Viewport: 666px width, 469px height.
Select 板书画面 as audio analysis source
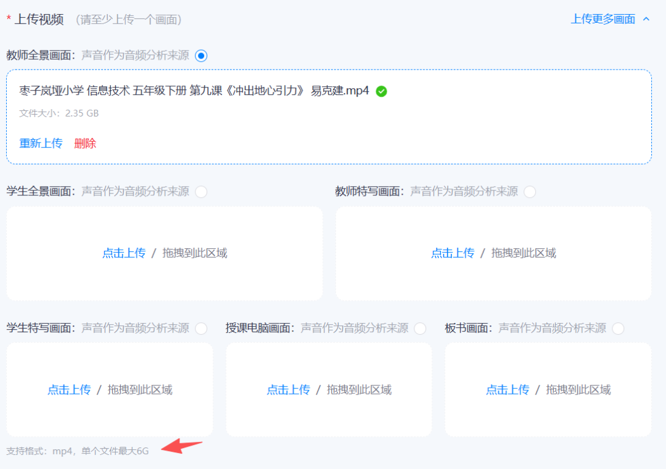(618, 328)
